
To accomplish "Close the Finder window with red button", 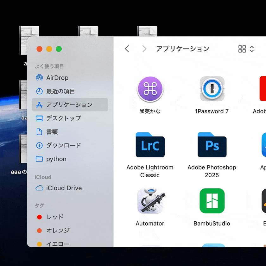I will tap(40, 49).
